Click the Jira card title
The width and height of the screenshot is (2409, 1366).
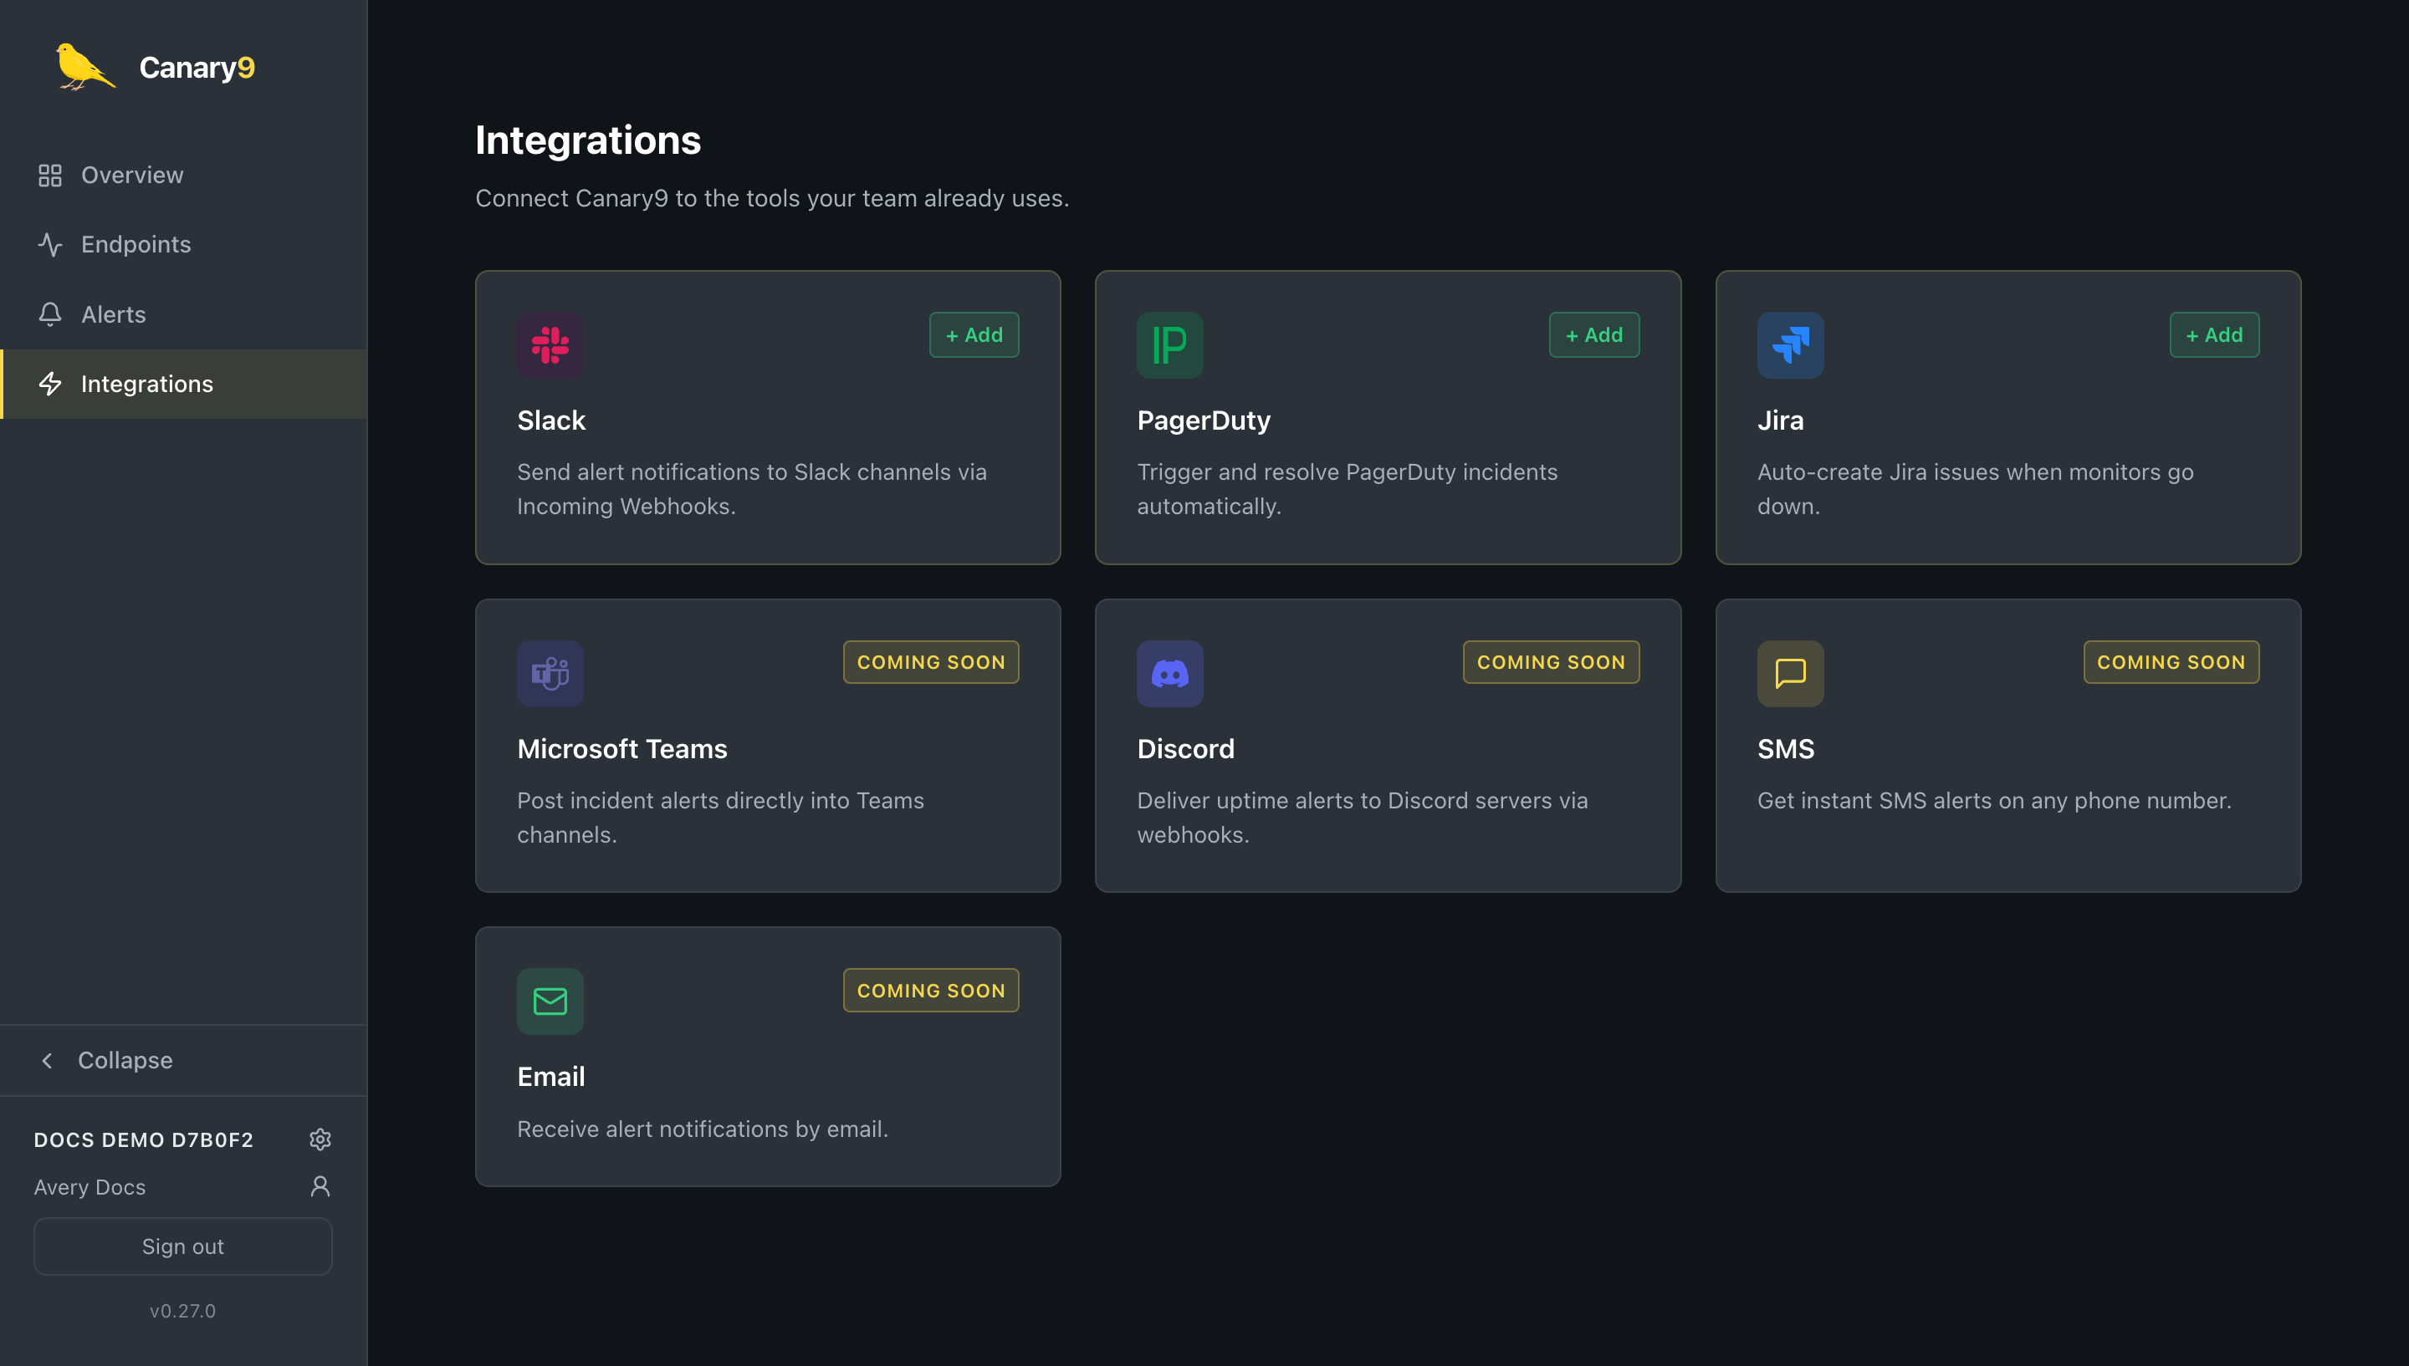coord(1780,421)
